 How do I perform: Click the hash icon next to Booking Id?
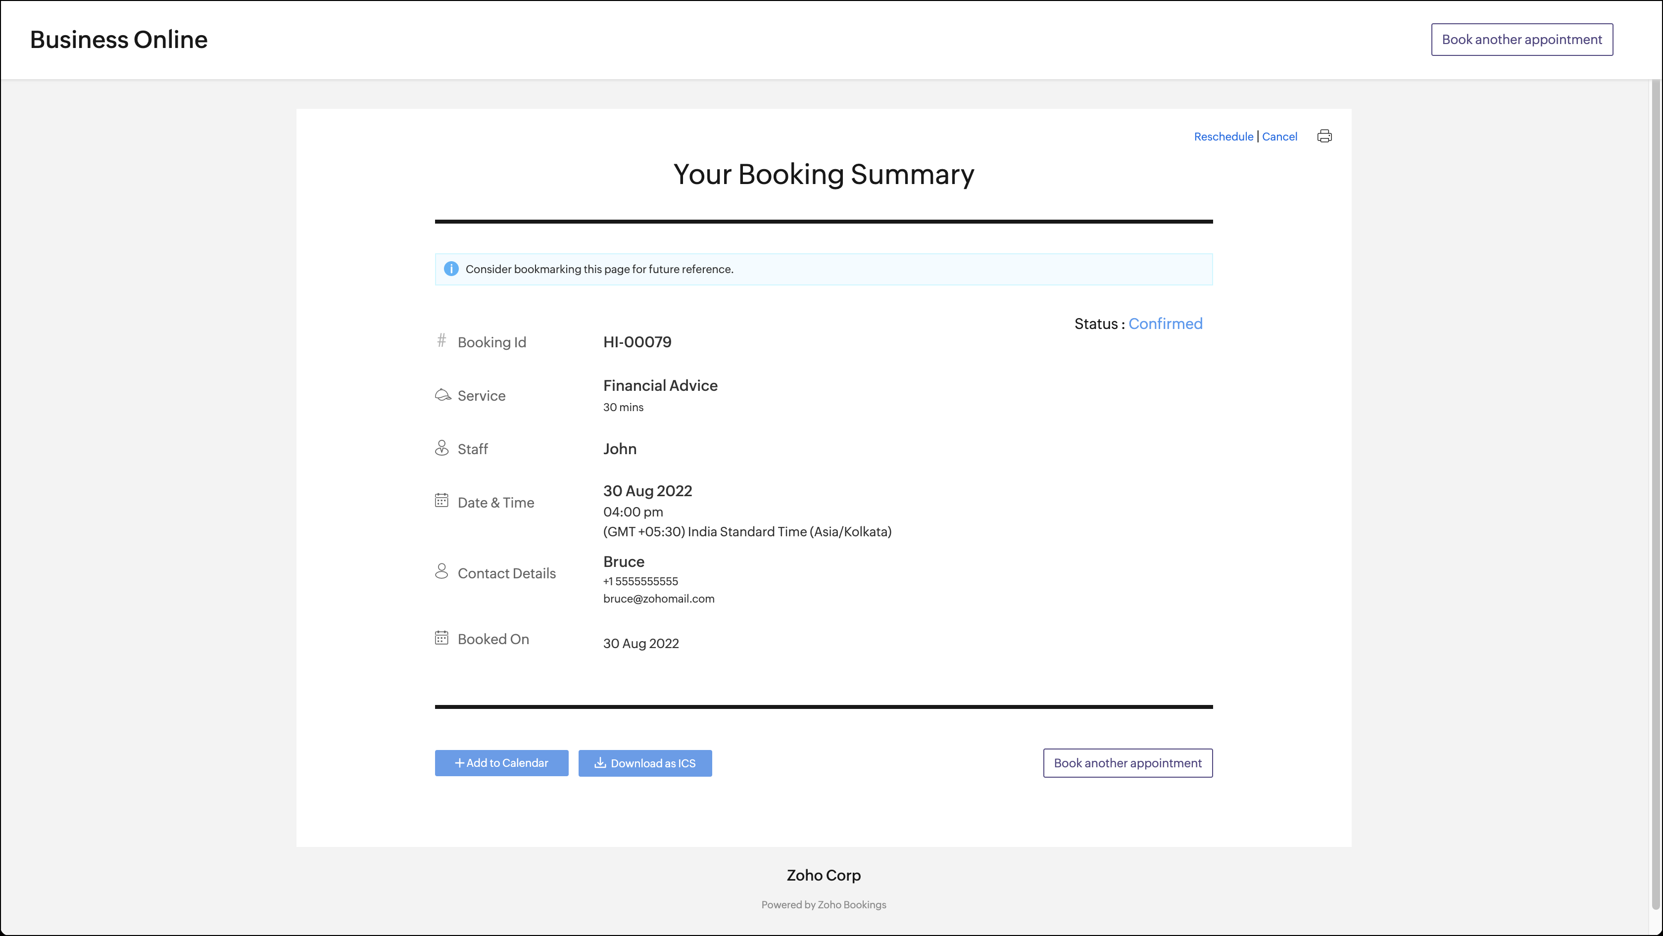tap(441, 340)
